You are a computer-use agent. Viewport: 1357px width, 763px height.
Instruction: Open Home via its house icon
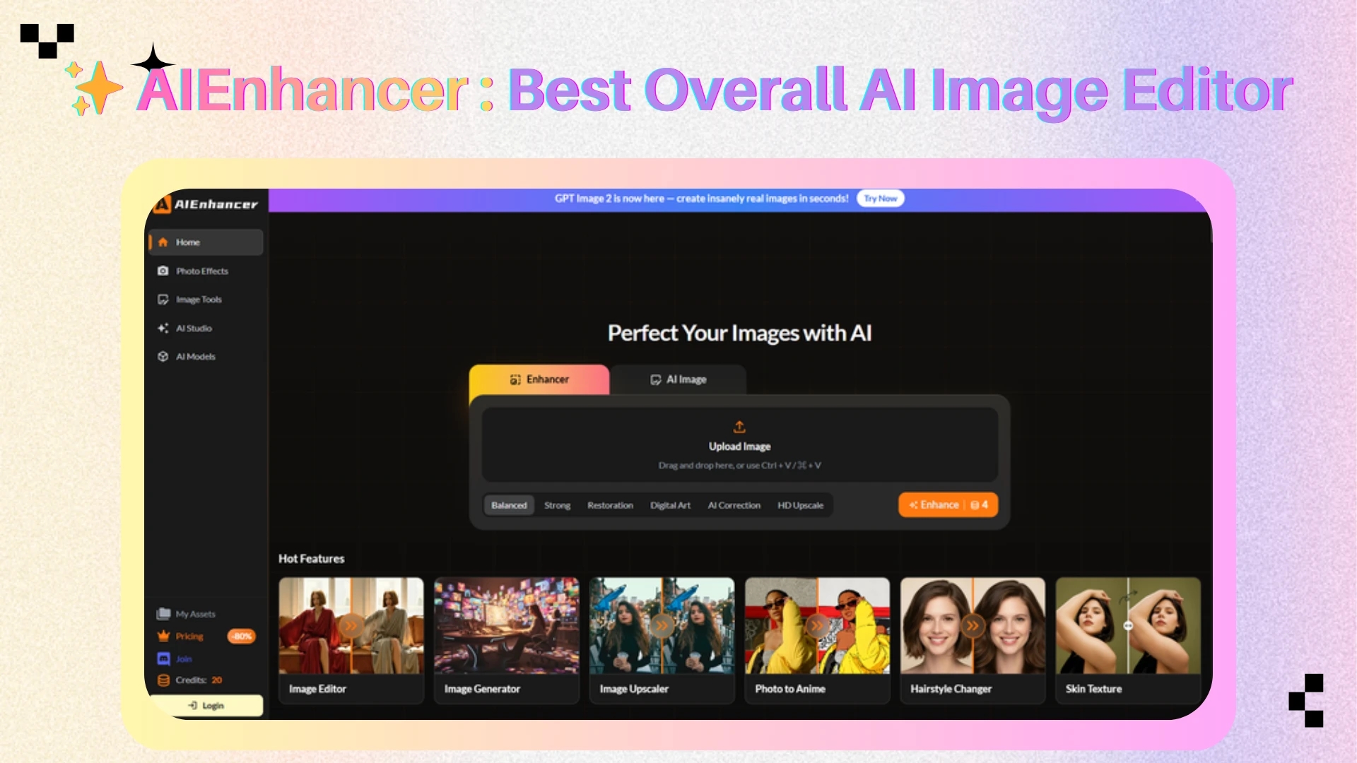(163, 242)
